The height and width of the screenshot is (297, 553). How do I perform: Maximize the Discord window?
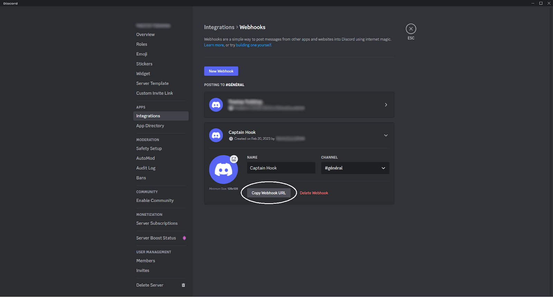point(541,3)
